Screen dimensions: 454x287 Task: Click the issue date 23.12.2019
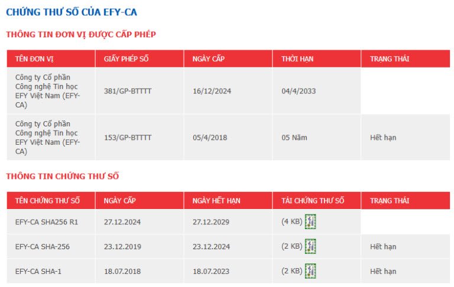[122, 246]
